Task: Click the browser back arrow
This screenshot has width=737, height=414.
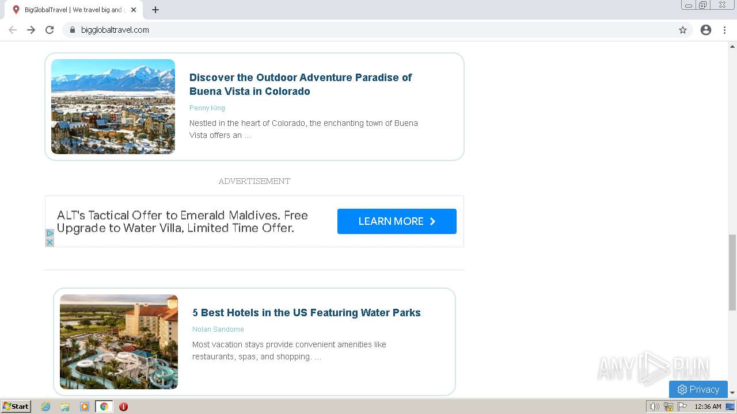Action: click(13, 30)
